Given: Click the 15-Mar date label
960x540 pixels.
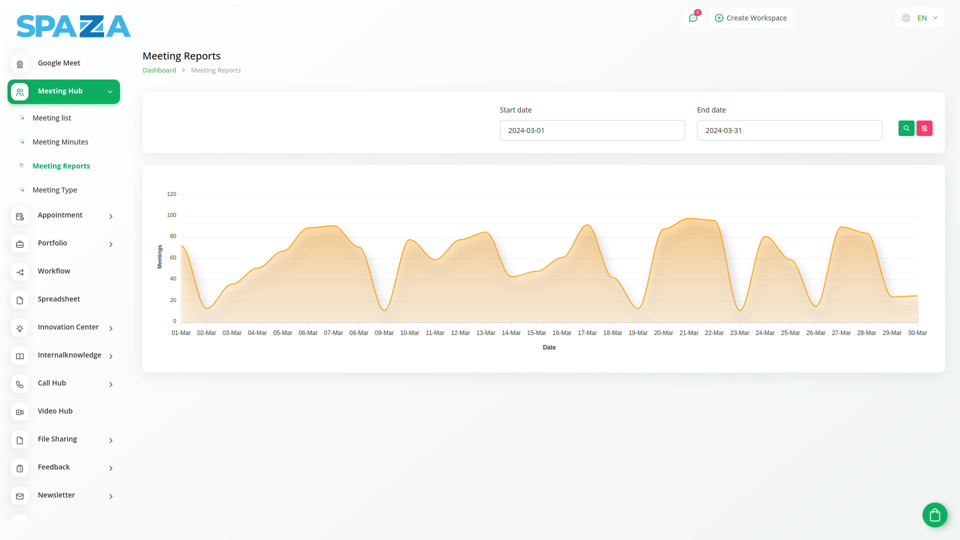Looking at the screenshot, I should click(536, 333).
